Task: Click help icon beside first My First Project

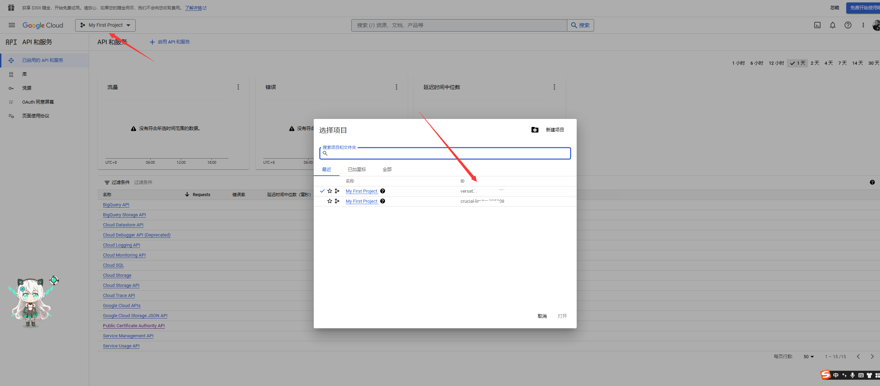Action: pyautogui.click(x=383, y=191)
